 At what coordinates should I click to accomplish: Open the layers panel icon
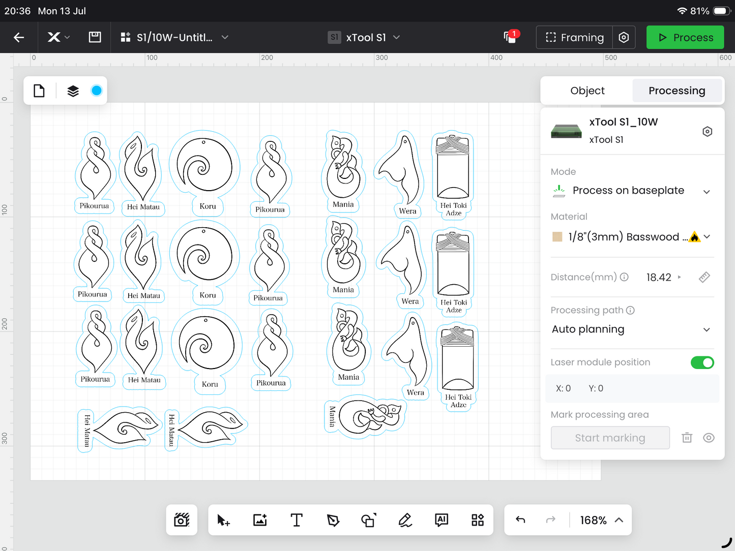click(x=73, y=91)
